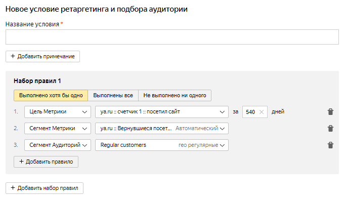Screen dimensions: 346x198
Task: Focus the 'Название условия' text field
Action: [172, 37]
